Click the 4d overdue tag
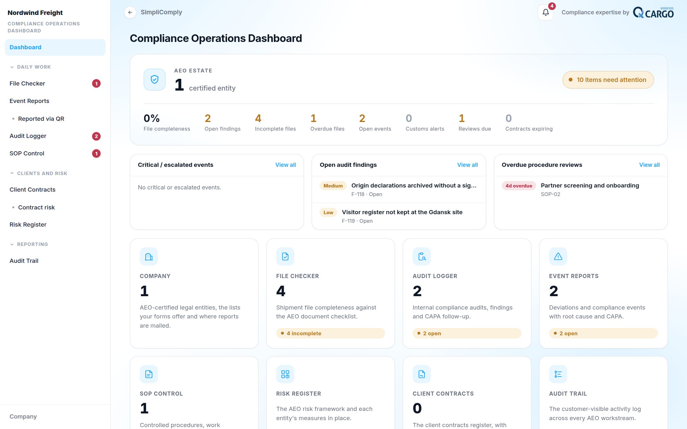The image size is (687, 429). click(519, 186)
